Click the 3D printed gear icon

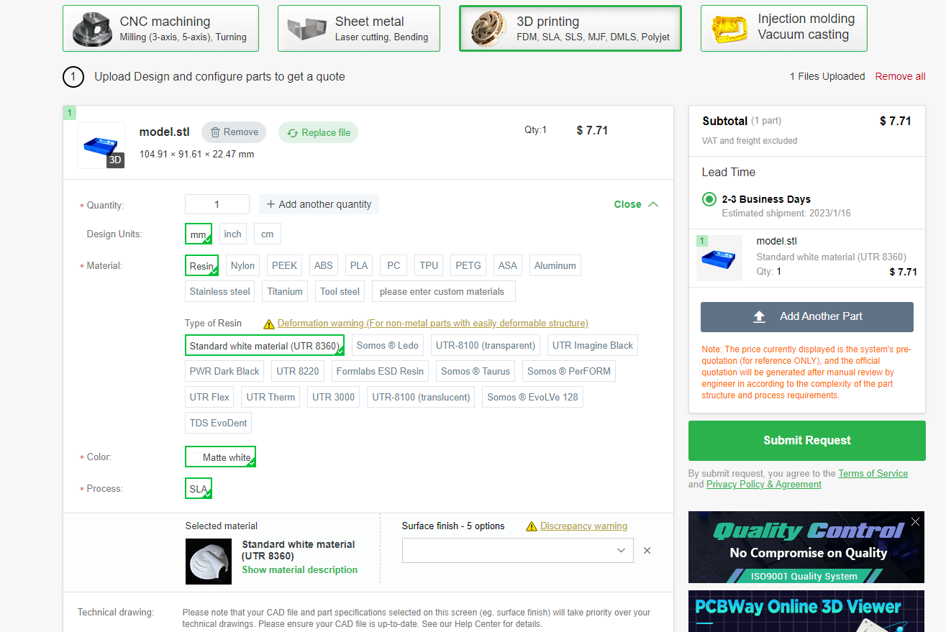click(x=489, y=29)
